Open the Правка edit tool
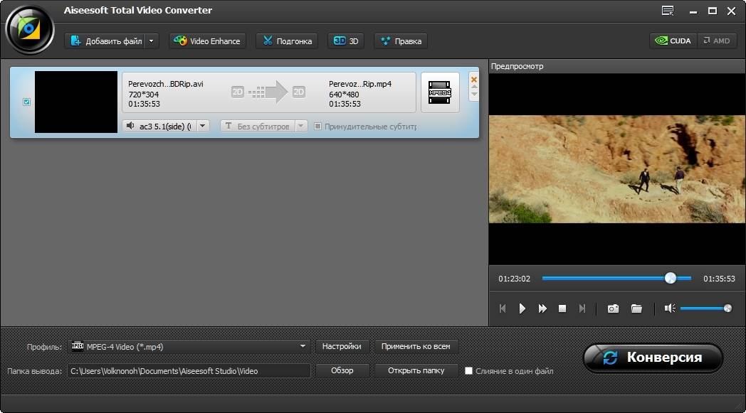The width and height of the screenshot is (746, 413). tap(401, 41)
